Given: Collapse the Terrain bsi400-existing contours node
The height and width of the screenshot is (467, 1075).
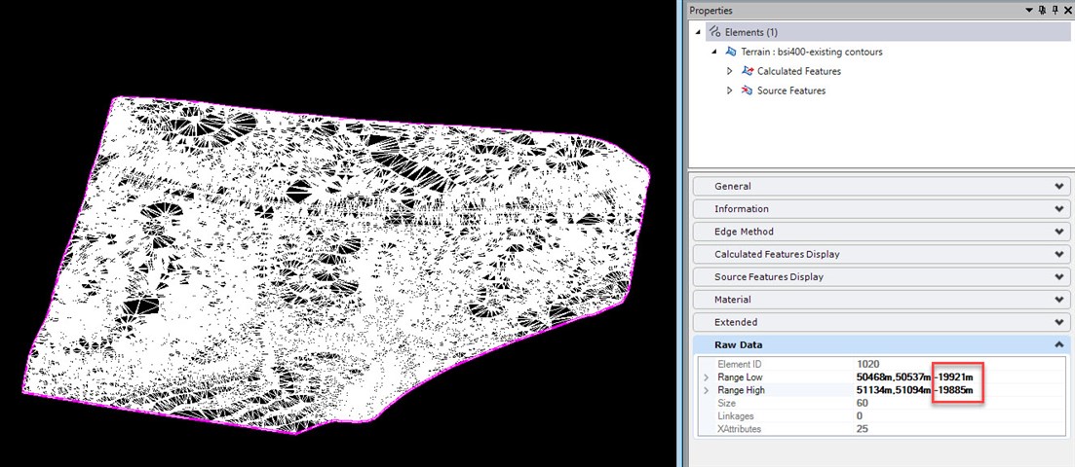Looking at the screenshot, I should tap(714, 52).
